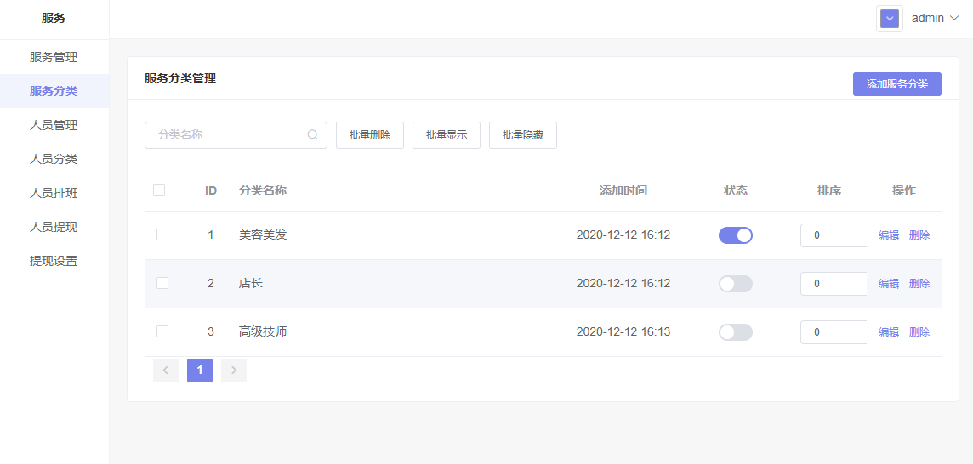Click the 状态 column header
The height and width of the screenshot is (464, 973).
736,190
